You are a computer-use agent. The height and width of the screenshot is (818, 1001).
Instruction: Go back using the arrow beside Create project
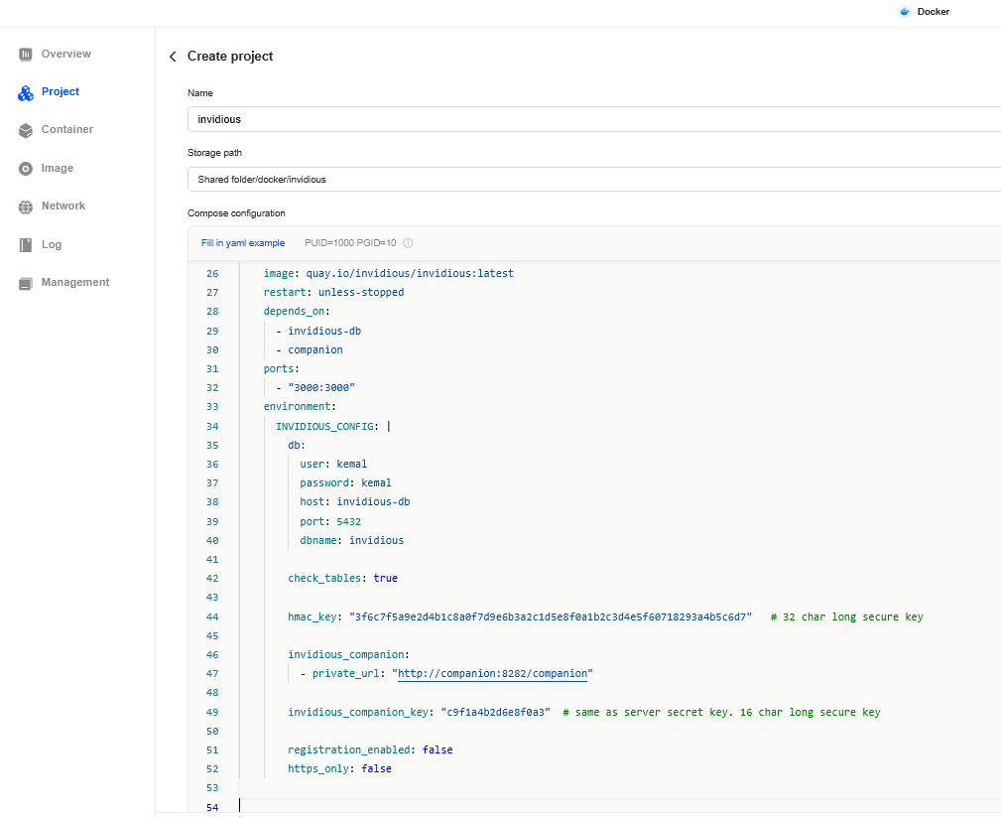pos(173,57)
